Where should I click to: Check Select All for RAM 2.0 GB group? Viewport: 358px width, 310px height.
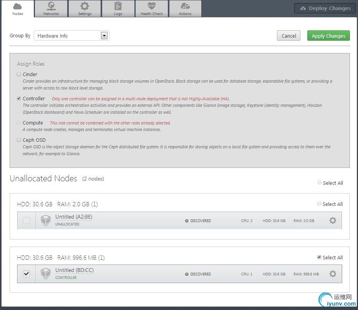click(x=319, y=204)
